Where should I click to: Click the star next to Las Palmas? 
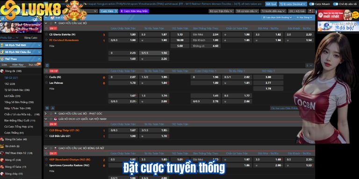46,83
